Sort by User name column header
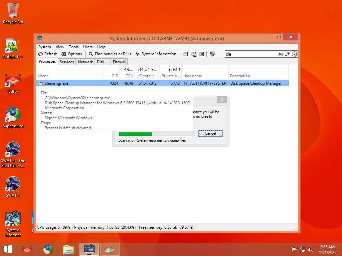The image size is (342, 256). 205,72
